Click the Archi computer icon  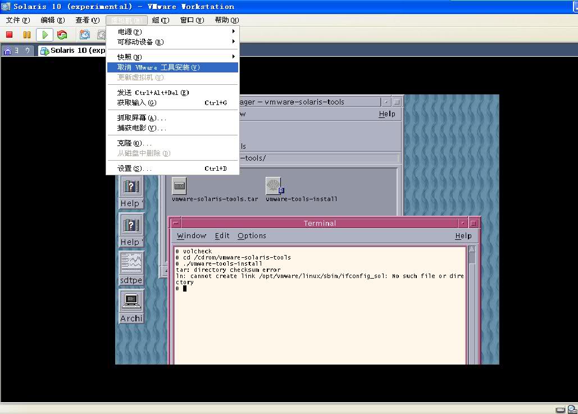[x=131, y=301]
